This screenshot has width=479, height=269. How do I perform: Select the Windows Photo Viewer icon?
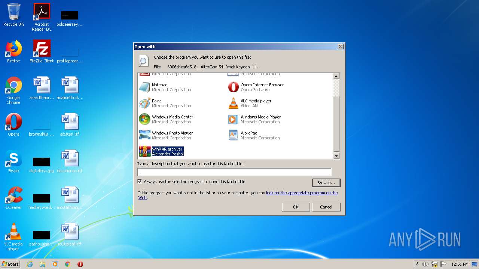144,135
